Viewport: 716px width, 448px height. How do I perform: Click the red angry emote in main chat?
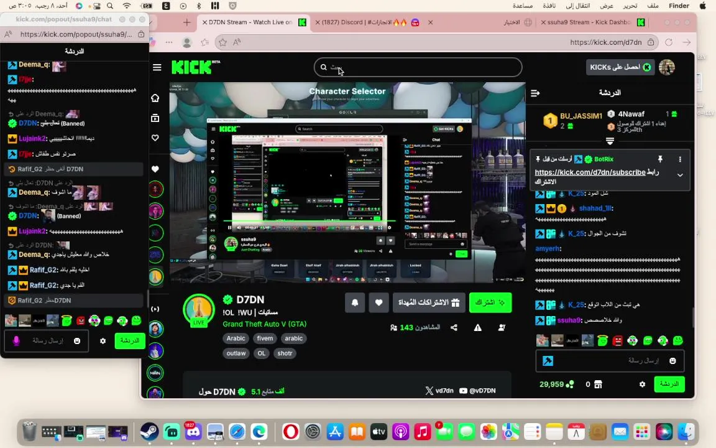point(617,340)
